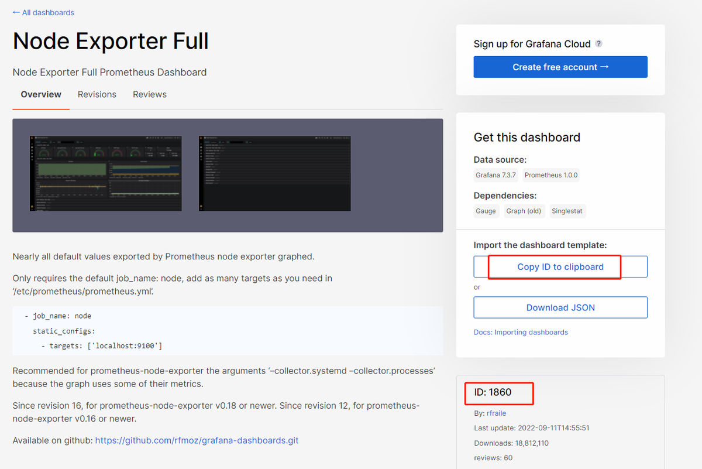The image size is (702, 469).
Task: Download the dashboard JSON
Action: tap(560, 307)
